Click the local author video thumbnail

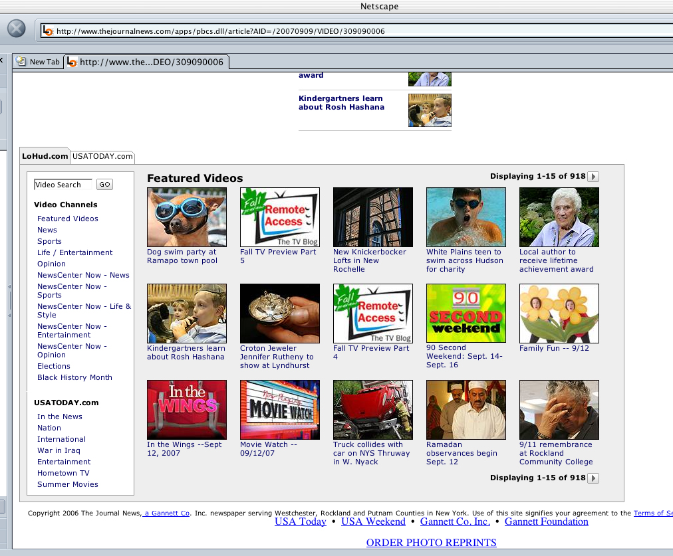(x=559, y=217)
